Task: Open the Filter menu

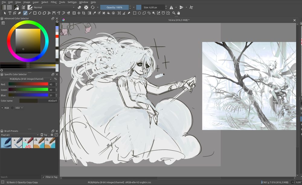Action: (53, 2)
